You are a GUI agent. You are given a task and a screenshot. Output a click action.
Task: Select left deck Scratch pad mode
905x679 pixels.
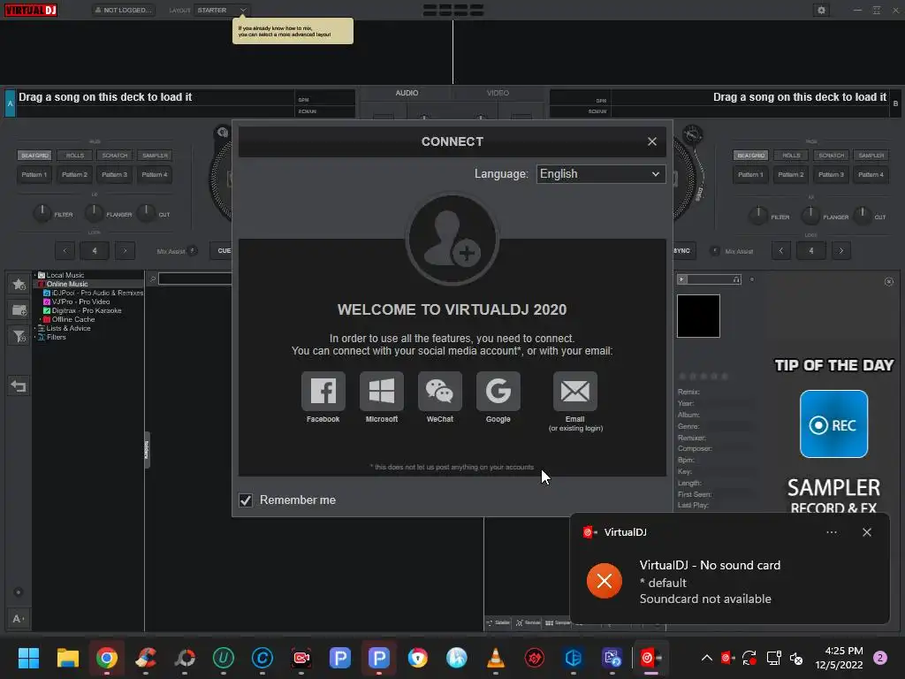coord(115,156)
